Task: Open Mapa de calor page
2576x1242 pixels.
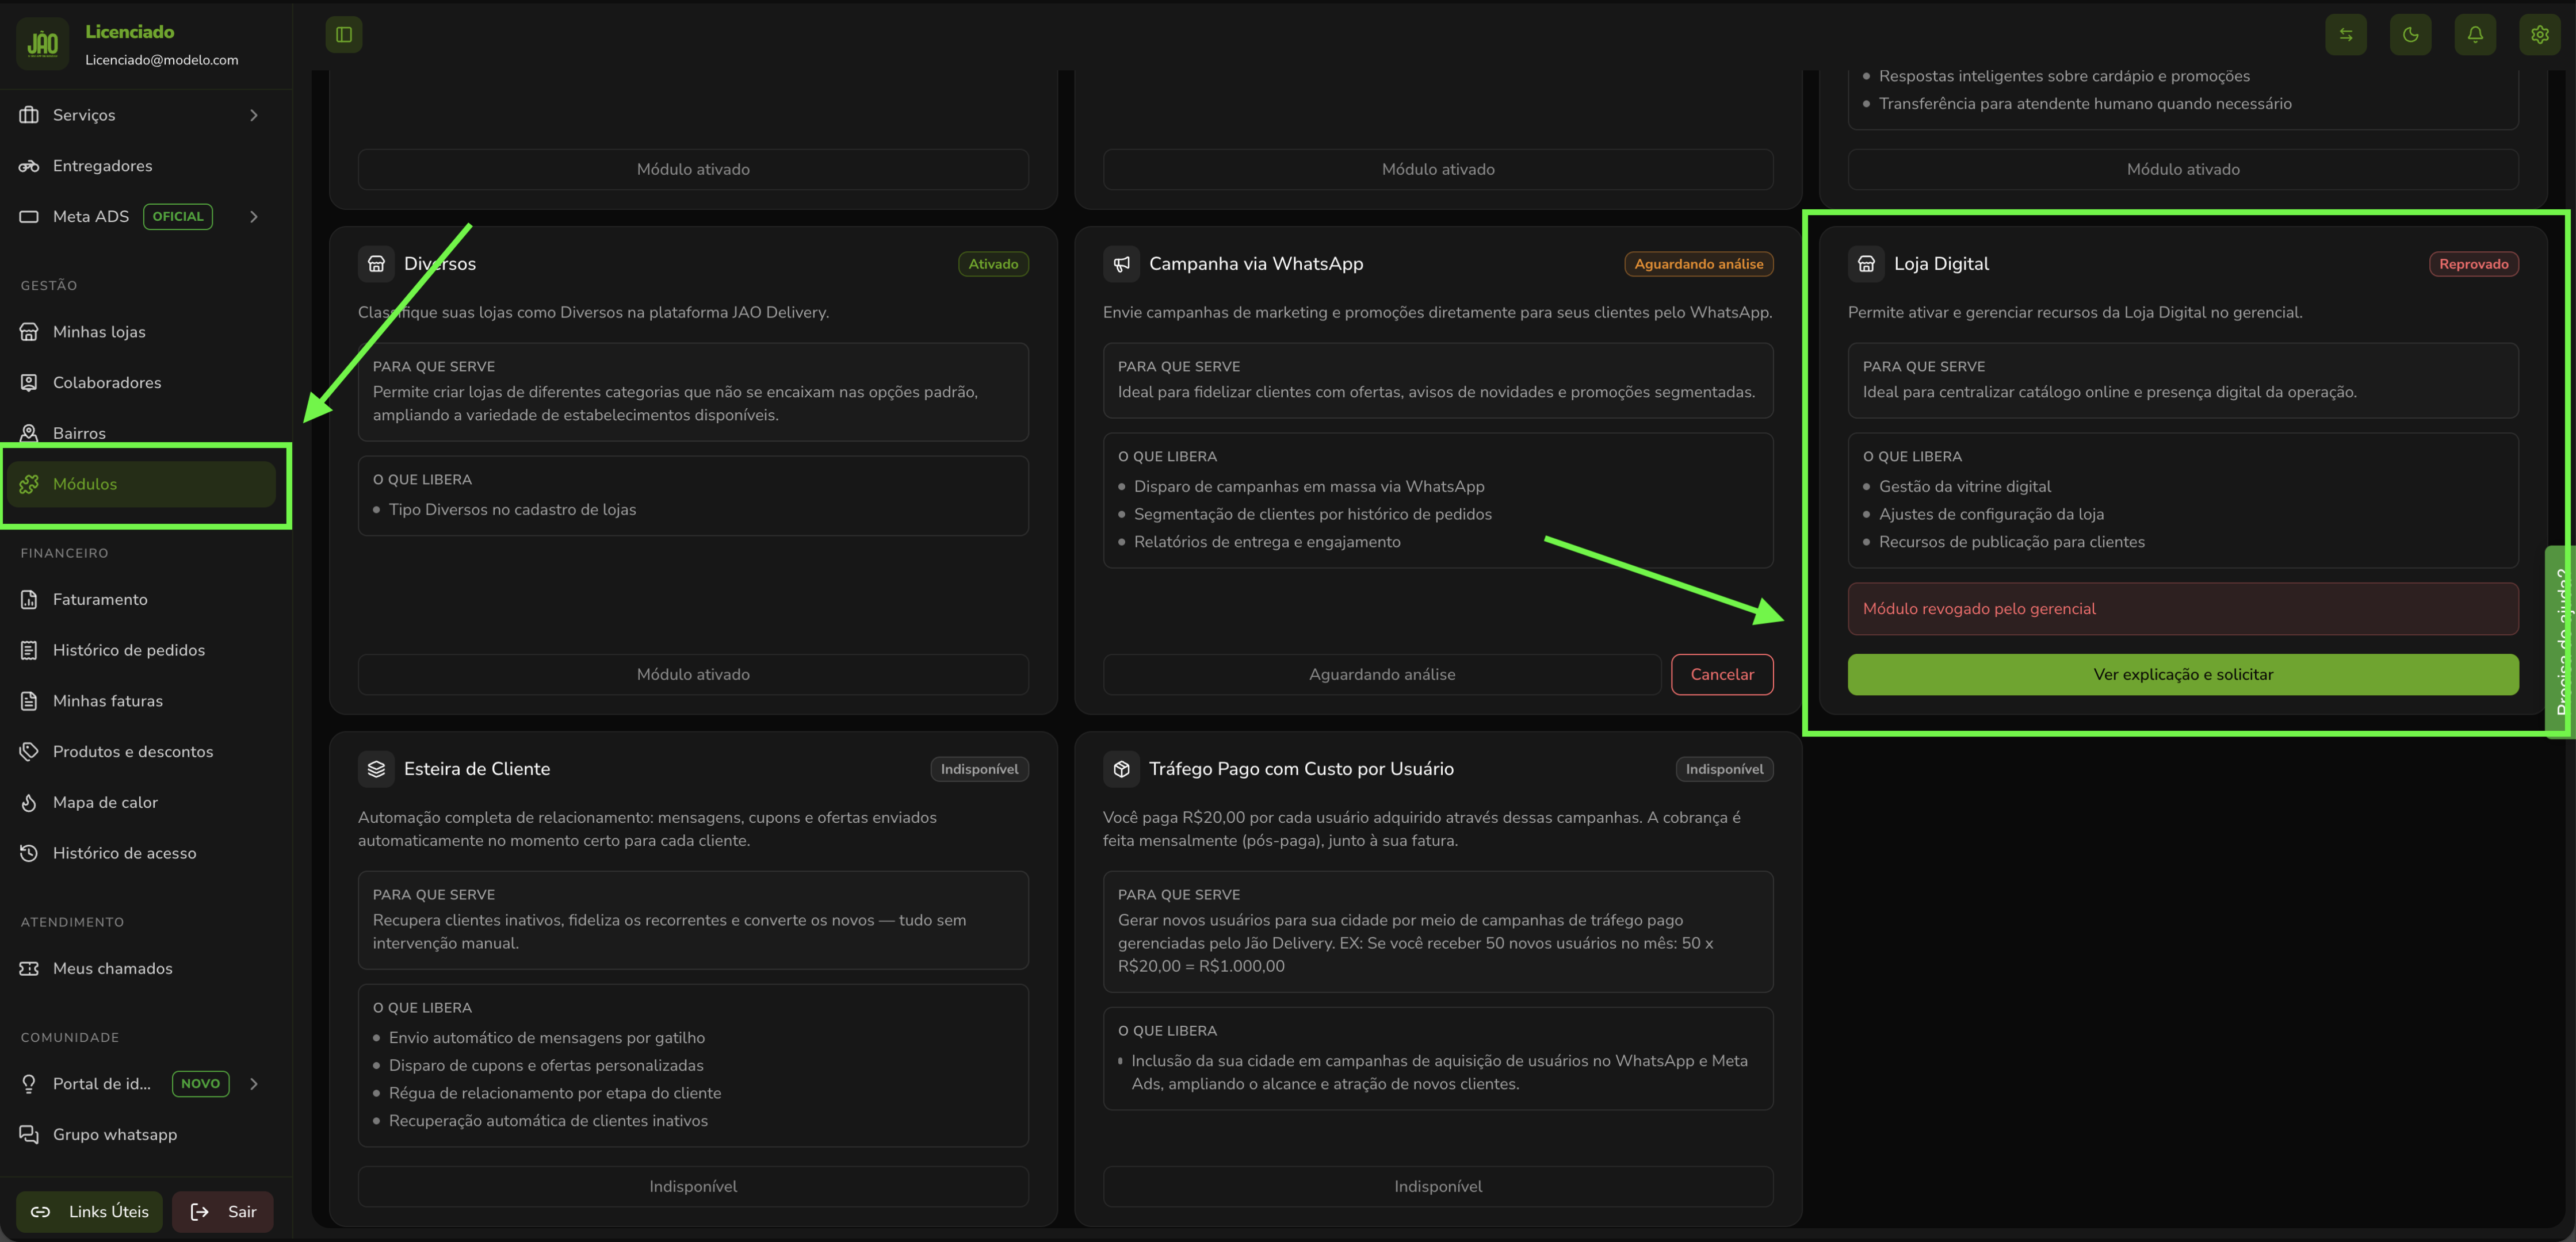Action: (105, 802)
